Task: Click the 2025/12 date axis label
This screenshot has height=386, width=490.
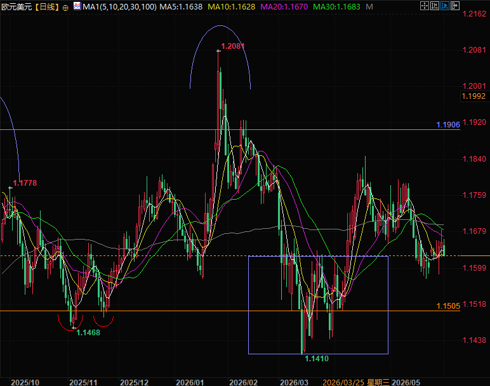Action: [135, 382]
